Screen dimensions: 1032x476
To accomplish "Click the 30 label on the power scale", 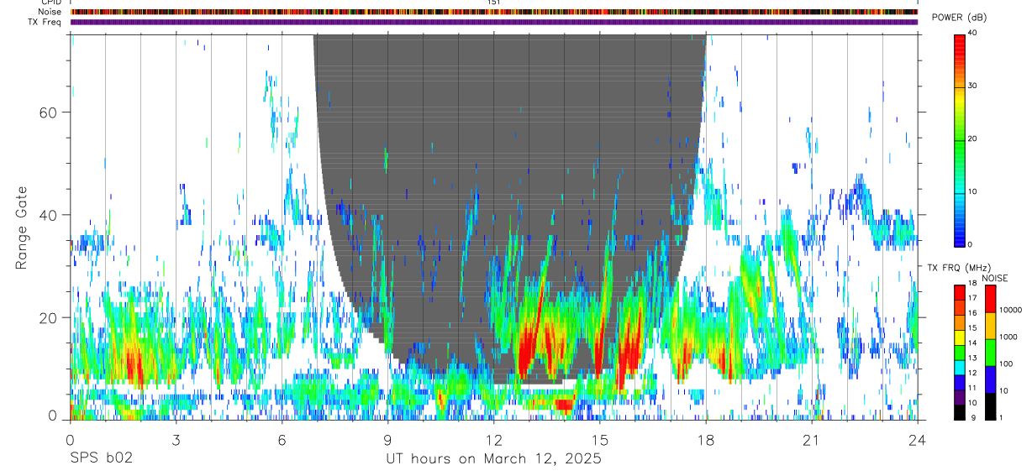I will 972,86.
